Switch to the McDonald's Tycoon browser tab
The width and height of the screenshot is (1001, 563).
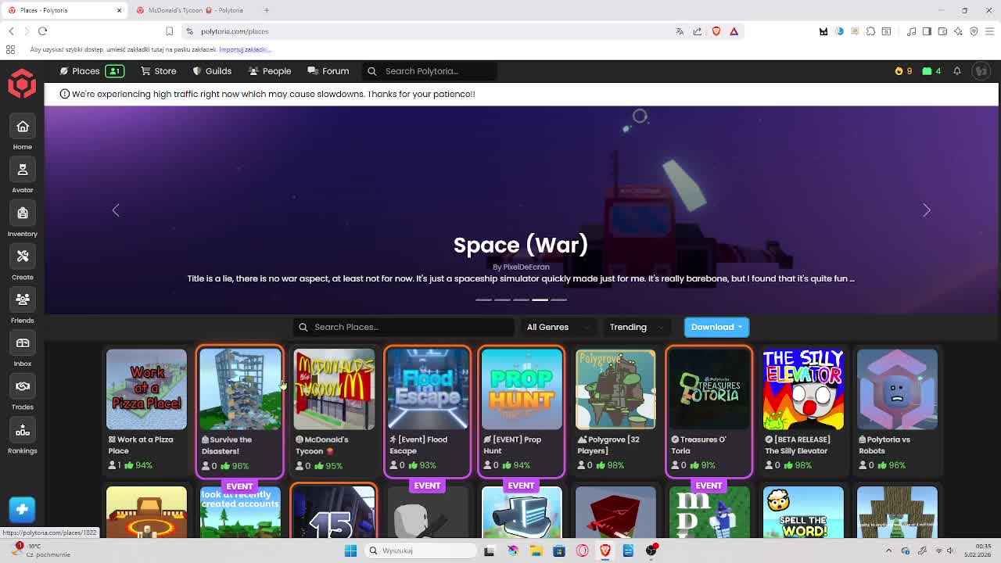point(196,10)
